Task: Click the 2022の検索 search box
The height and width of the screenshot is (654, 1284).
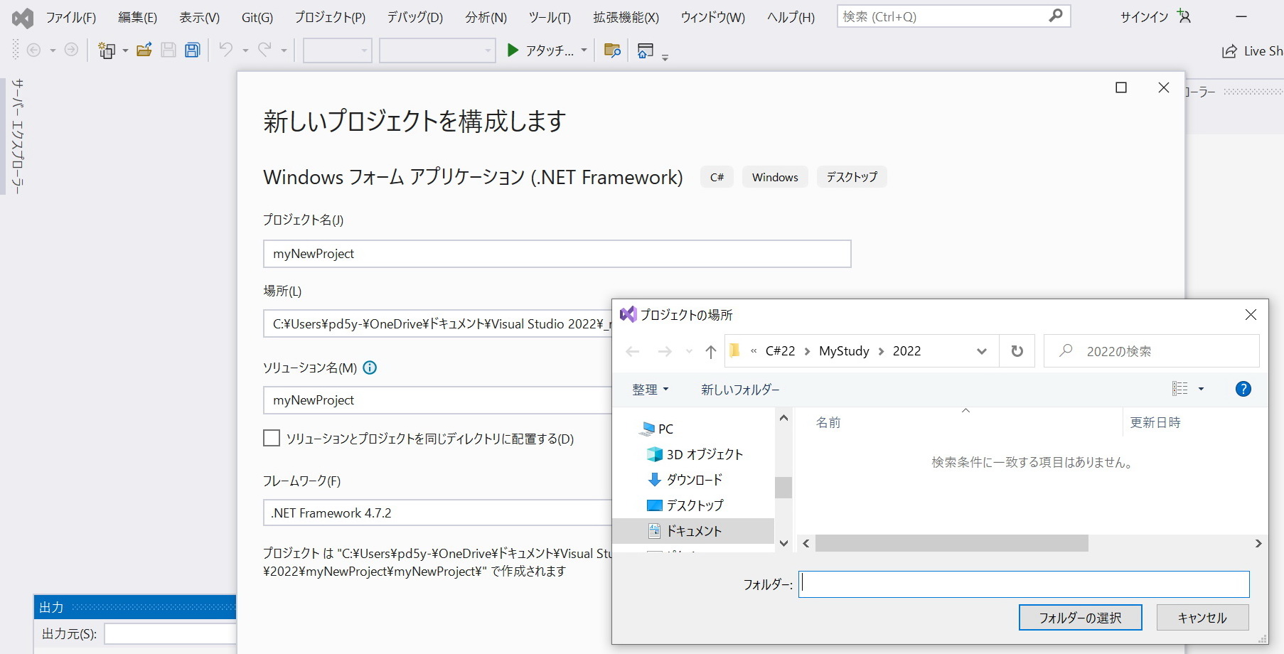Action: click(1152, 351)
